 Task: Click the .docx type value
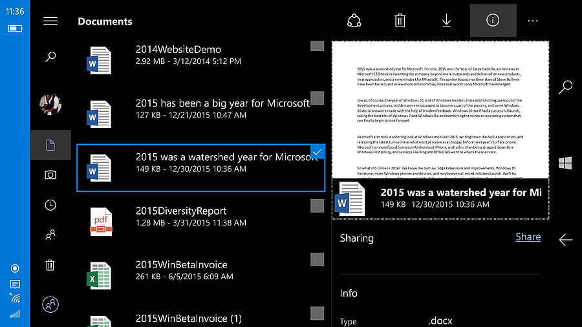pyautogui.click(x=440, y=321)
